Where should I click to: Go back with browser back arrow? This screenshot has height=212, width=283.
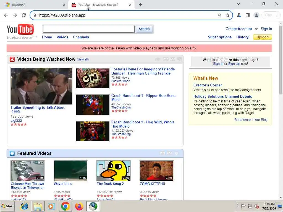6,15
